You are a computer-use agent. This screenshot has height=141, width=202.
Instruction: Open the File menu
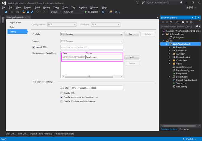[4, 7]
